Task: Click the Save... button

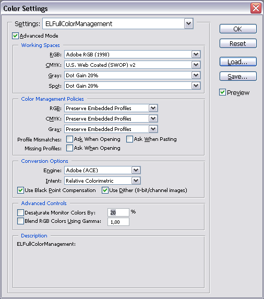Action: (238, 76)
